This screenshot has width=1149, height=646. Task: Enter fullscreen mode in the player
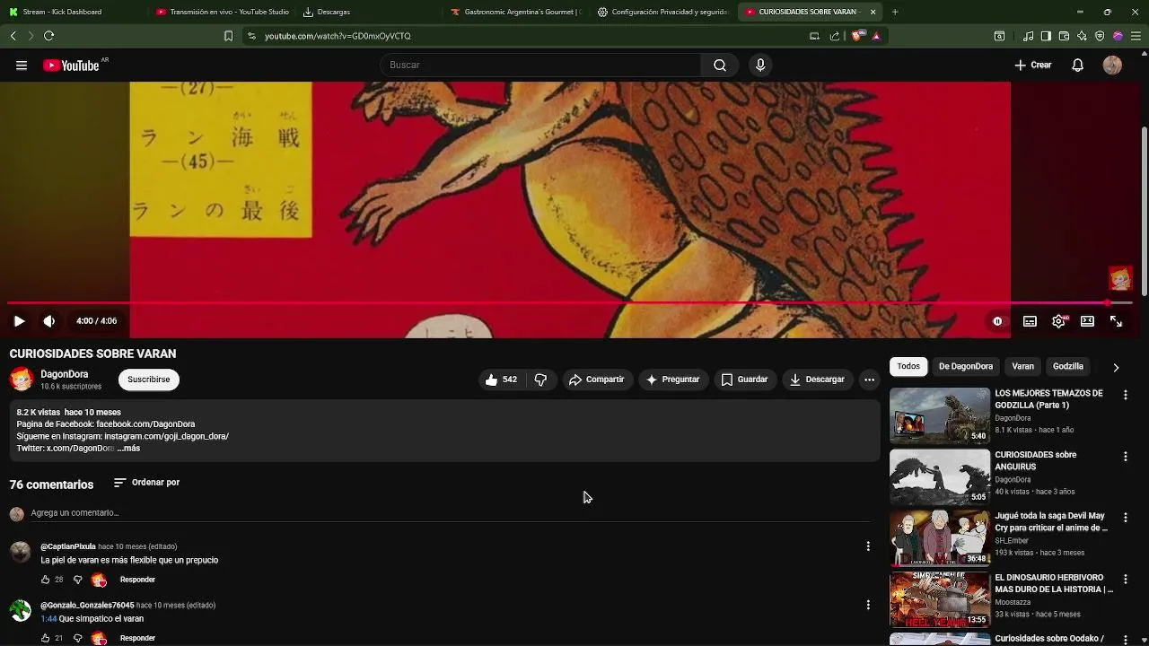[1116, 321]
